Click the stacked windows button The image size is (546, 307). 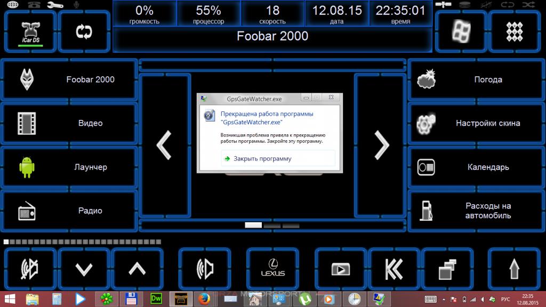(x=447, y=269)
